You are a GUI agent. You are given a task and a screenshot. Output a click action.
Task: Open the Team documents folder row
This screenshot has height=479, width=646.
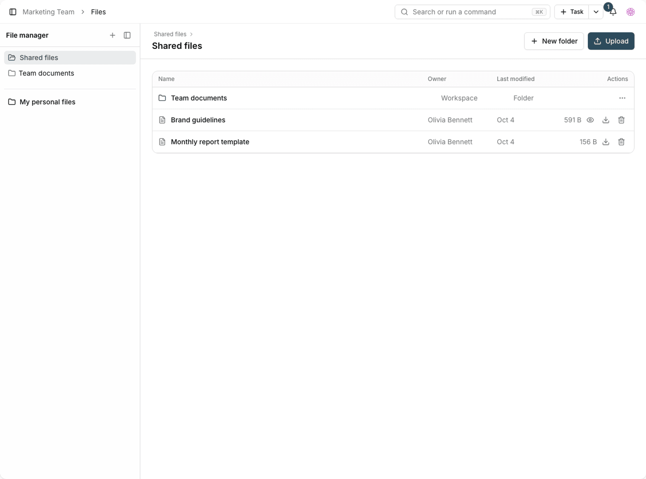[x=393, y=98]
